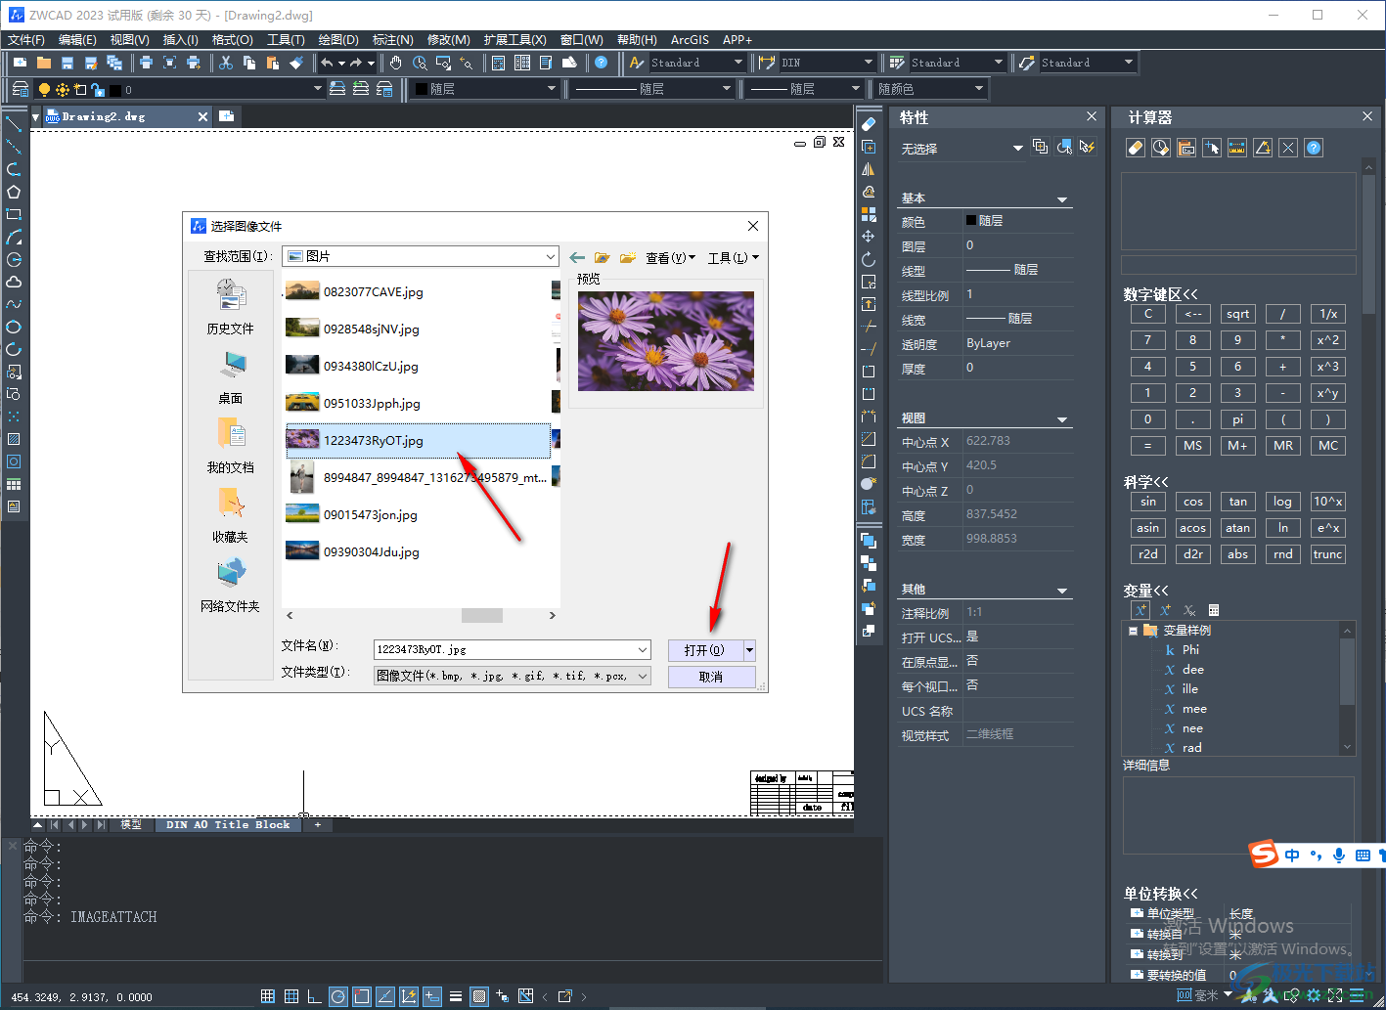Click the Undo arrow icon
This screenshot has width=1386, height=1010.
click(327, 63)
